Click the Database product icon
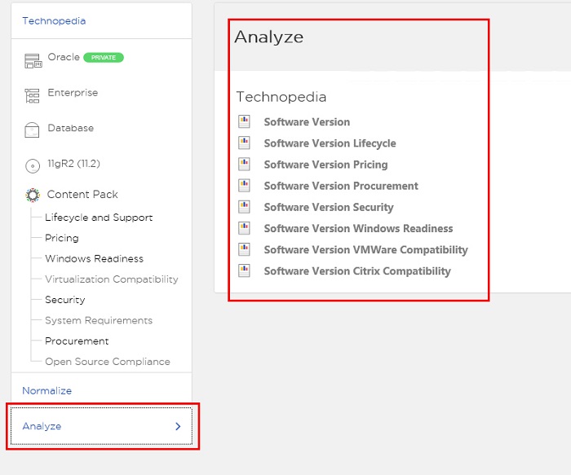 (x=32, y=130)
